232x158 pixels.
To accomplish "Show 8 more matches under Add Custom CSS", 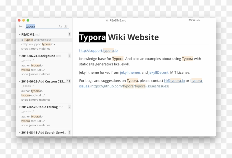I will click(x=36, y=100).
